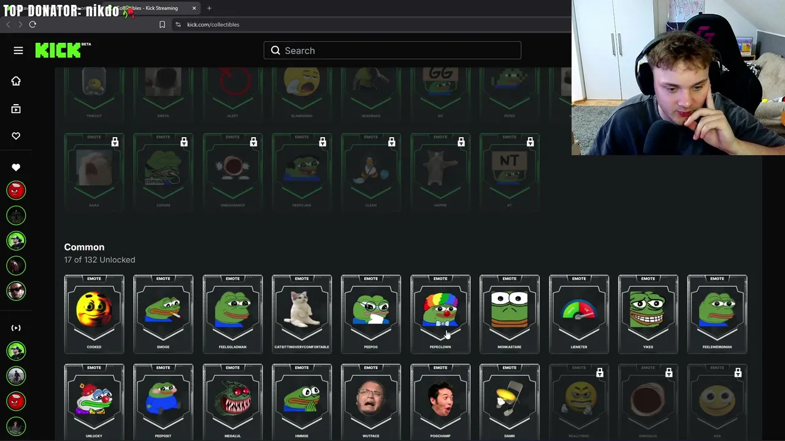
Task: Open the locked NT emote card
Action: (x=510, y=171)
